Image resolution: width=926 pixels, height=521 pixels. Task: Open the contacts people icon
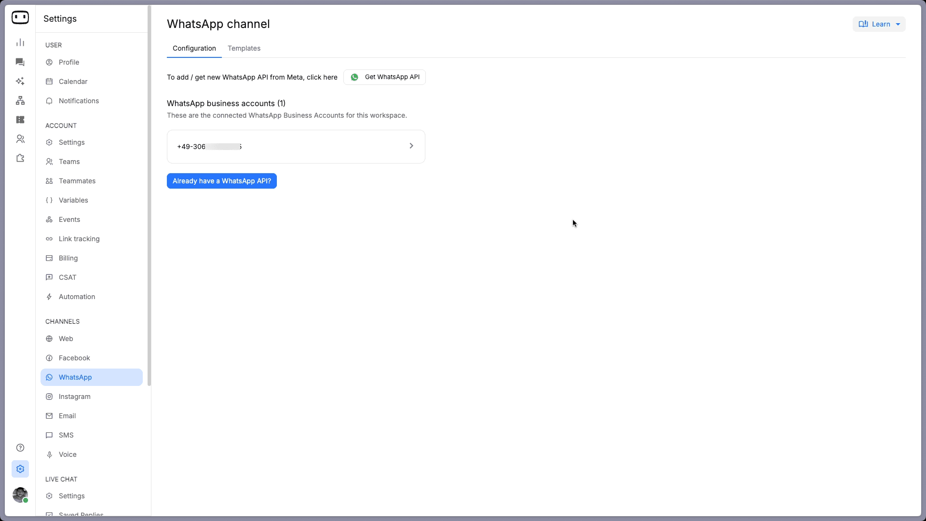pyautogui.click(x=20, y=139)
